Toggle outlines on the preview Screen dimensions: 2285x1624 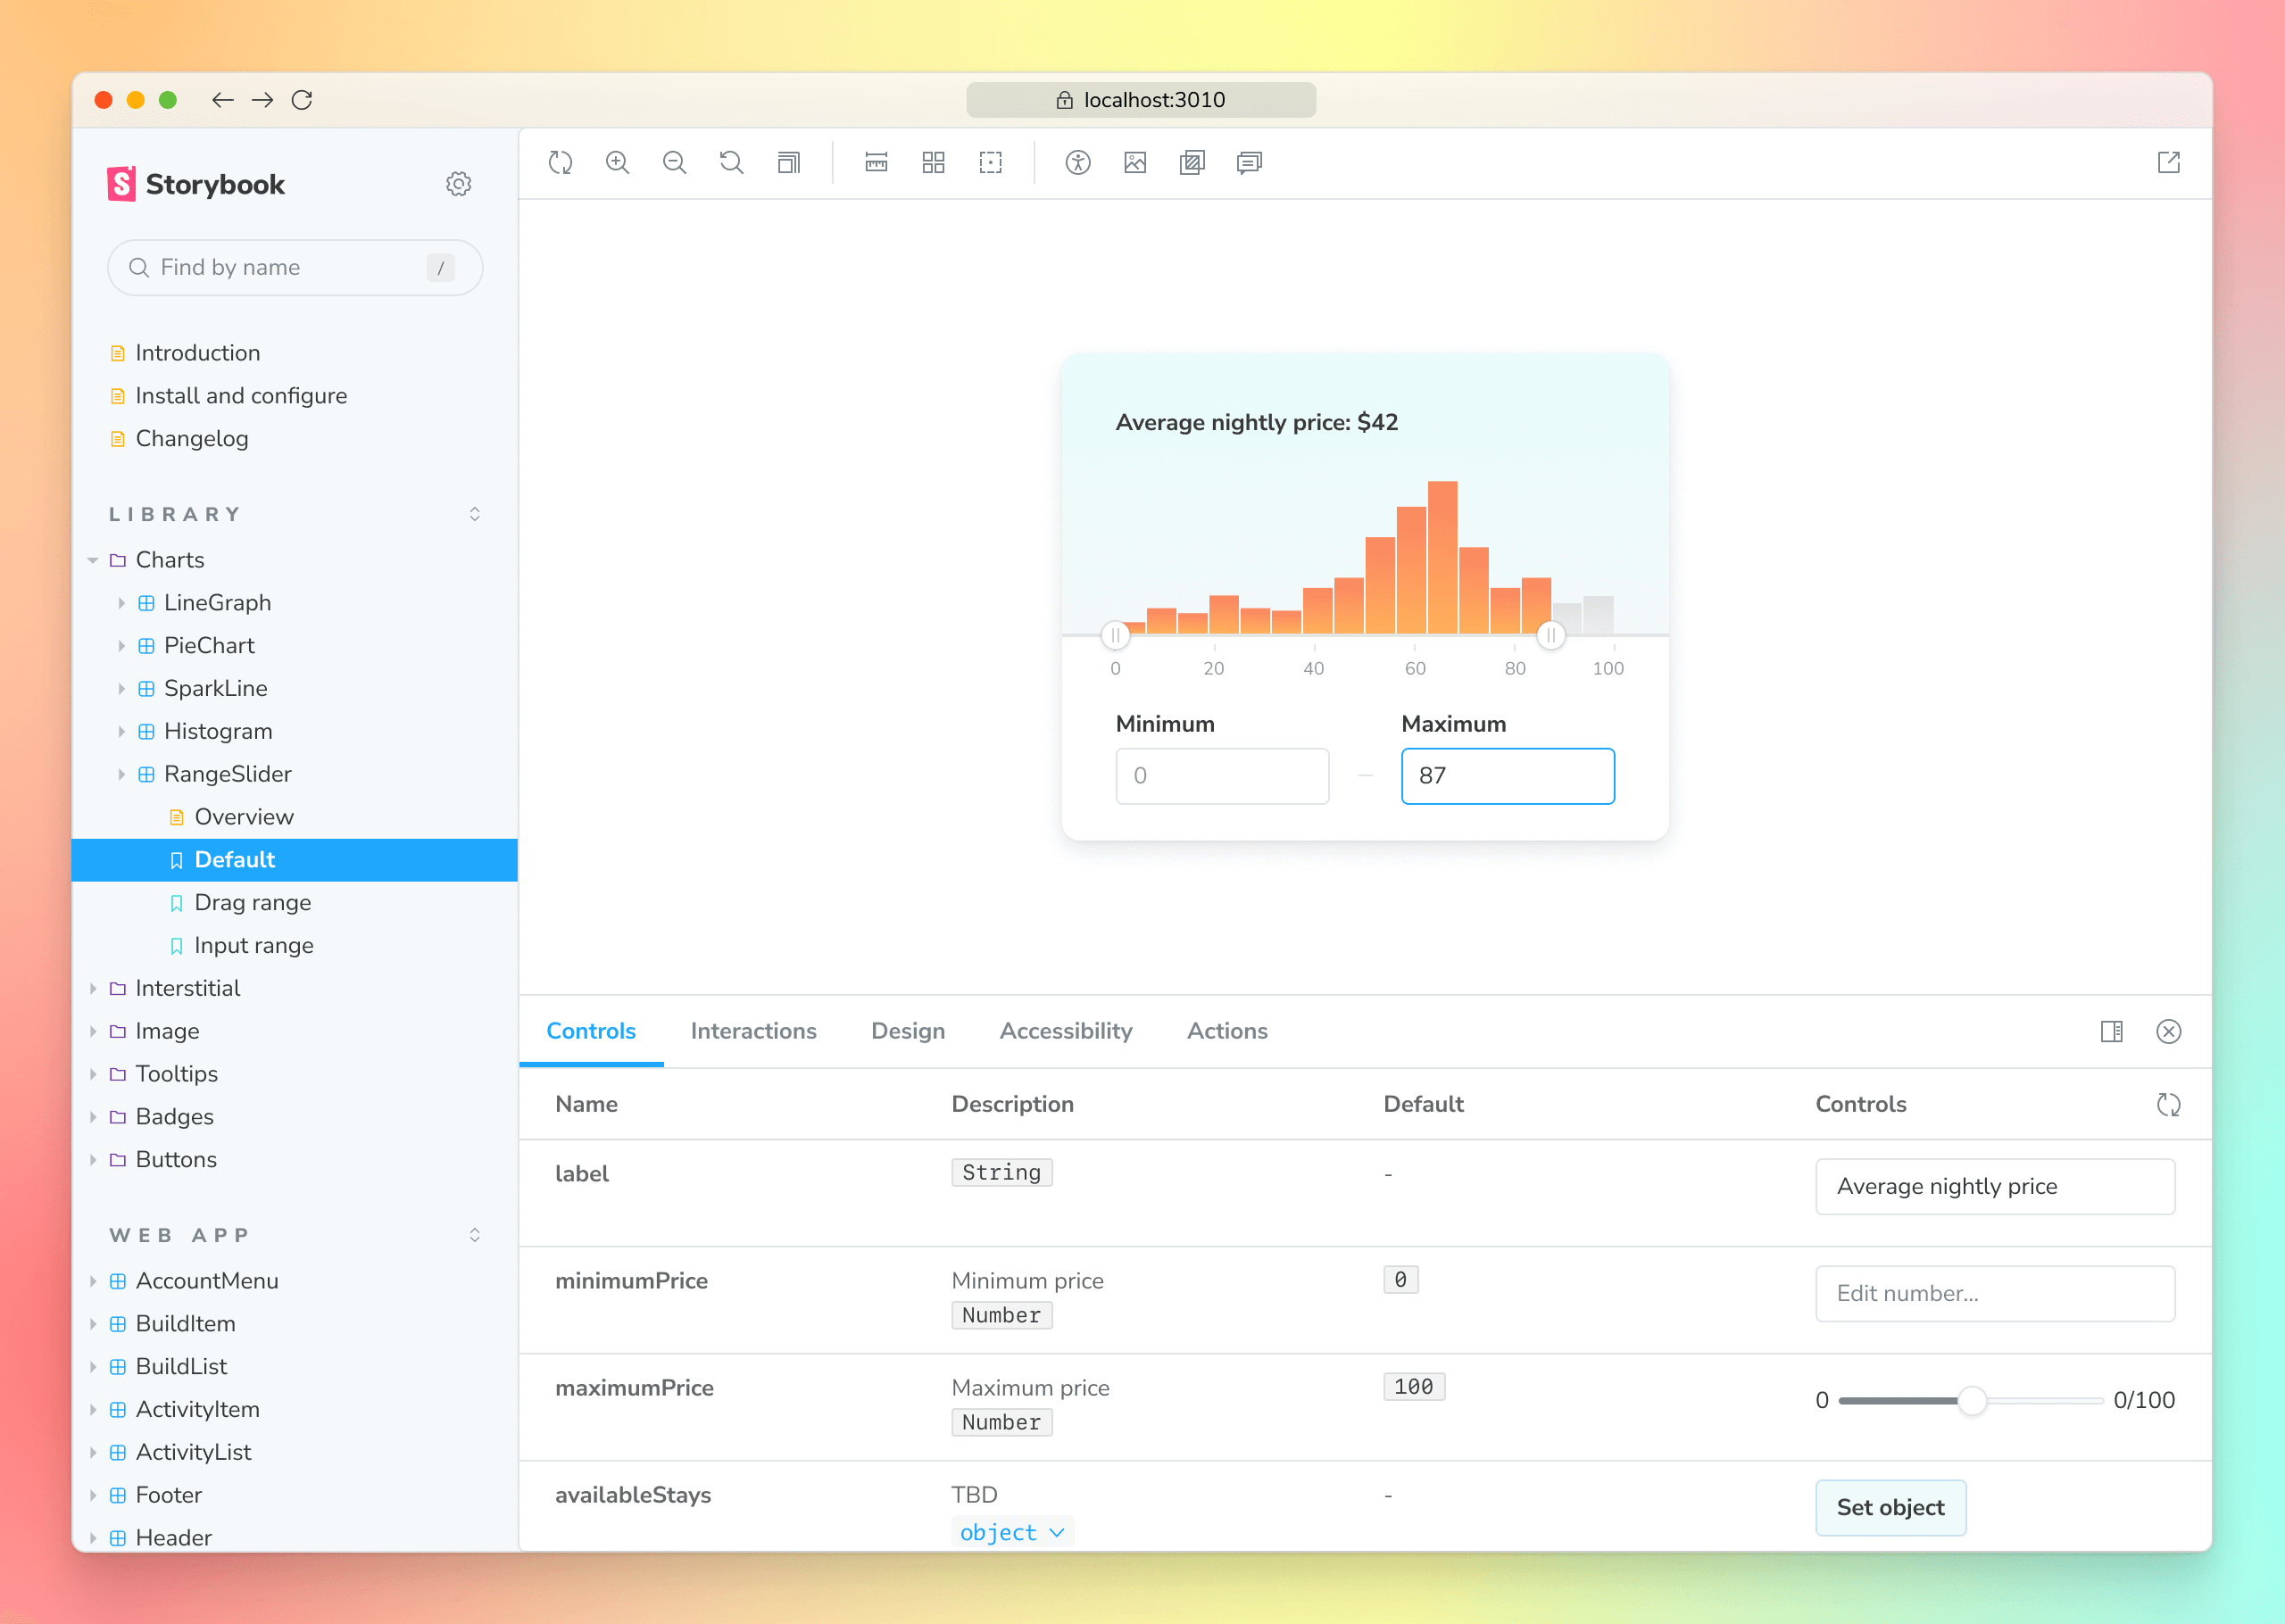point(990,162)
